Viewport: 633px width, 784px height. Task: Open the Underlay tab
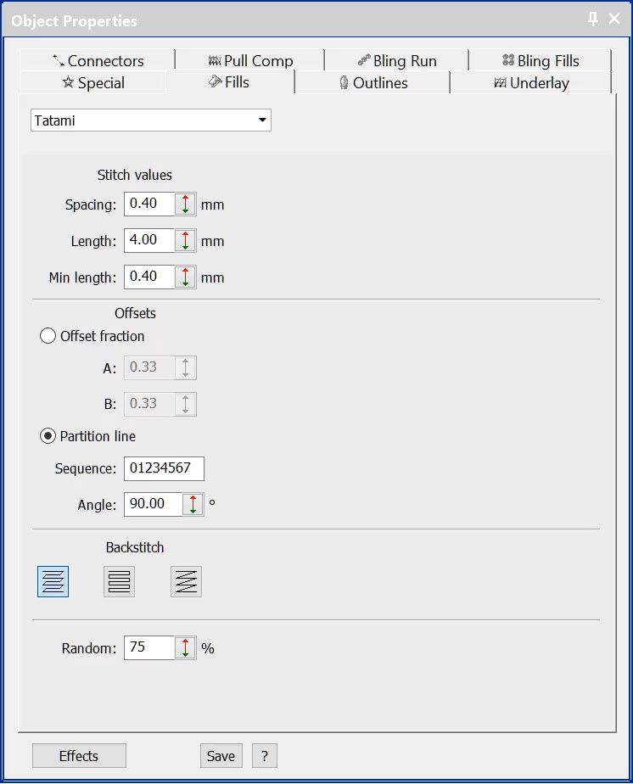click(x=530, y=83)
